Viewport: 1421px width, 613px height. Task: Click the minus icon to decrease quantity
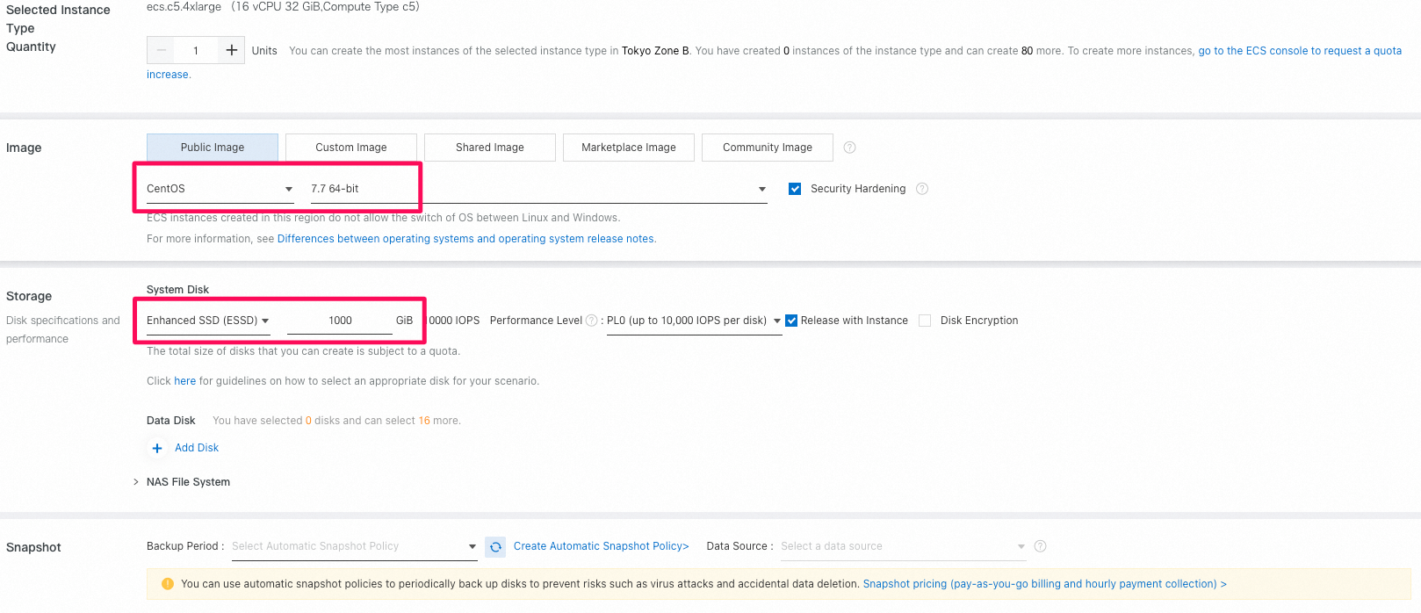(x=162, y=50)
